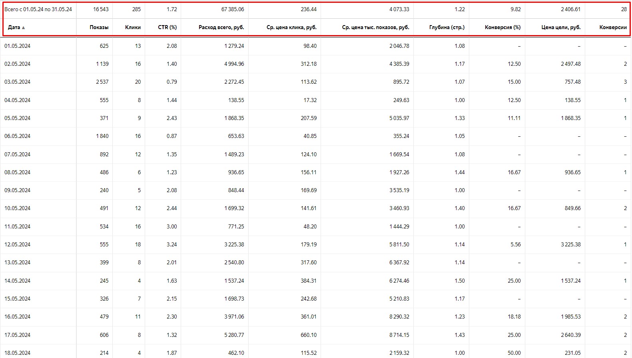The image size is (632, 358).
Task: Click the CTR (%) column header
Action: pyautogui.click(x=167, y=28)
